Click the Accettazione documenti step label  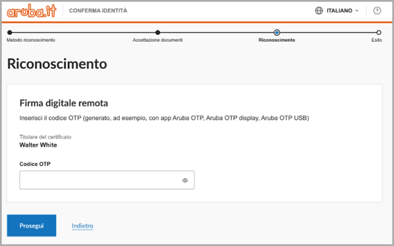158,40
